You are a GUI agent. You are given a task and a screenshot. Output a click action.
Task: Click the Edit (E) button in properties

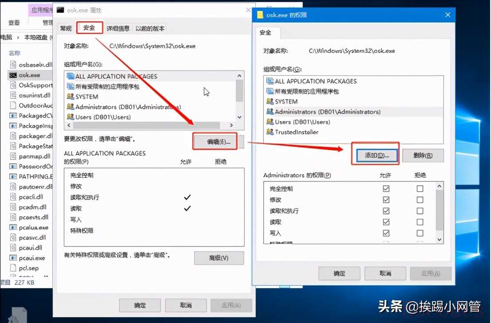click(215, 142)
